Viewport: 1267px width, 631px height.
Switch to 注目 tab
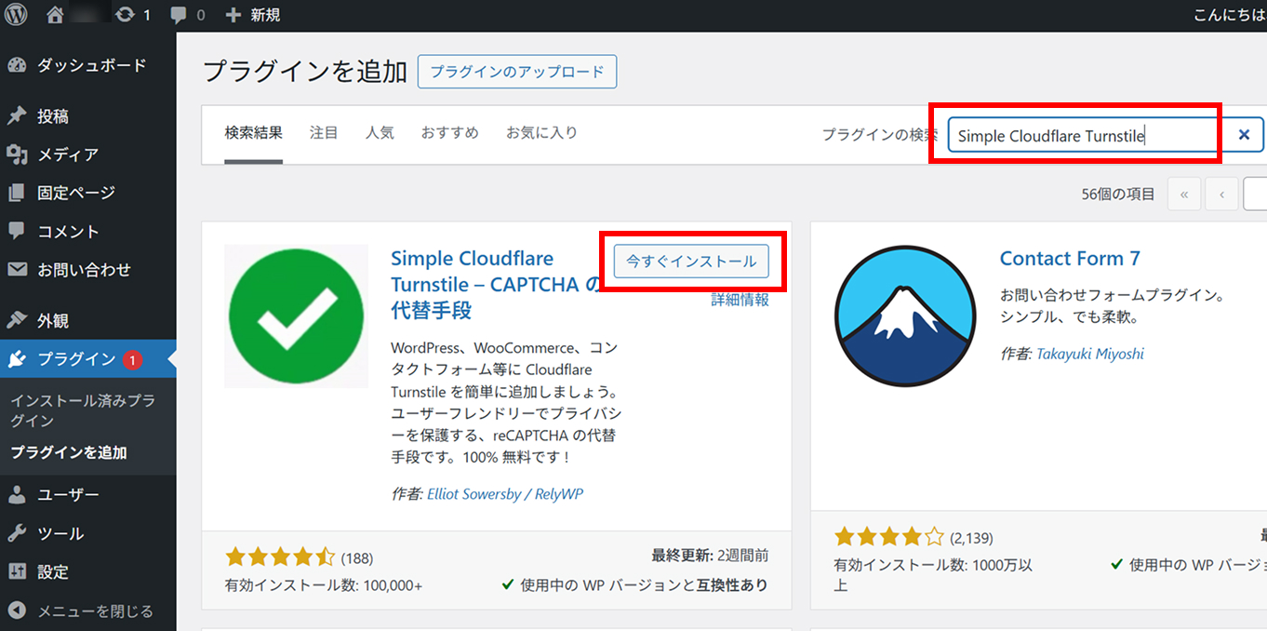(324, 133)
